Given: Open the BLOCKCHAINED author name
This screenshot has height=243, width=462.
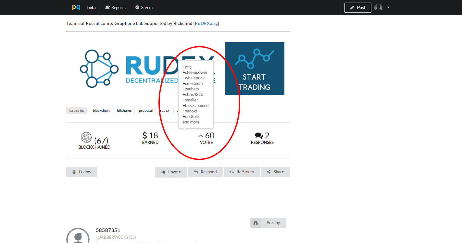Looking at the screenshot, I should point(94,147).
